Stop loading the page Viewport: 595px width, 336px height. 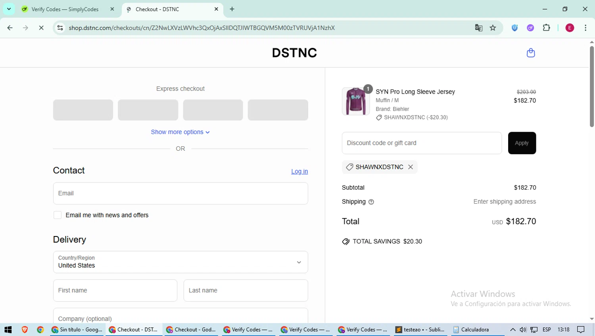41,28
